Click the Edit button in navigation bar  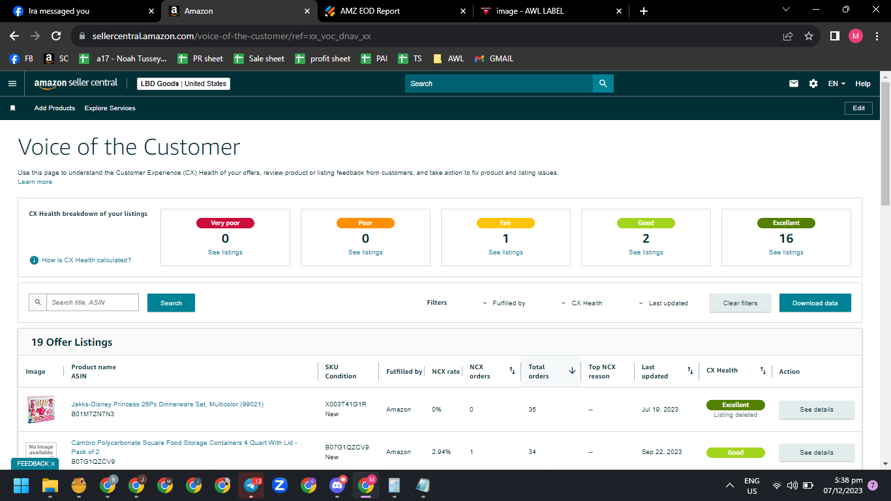tap(858, 108)
